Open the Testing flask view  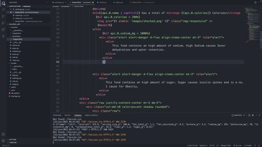(x=3, y=36)
